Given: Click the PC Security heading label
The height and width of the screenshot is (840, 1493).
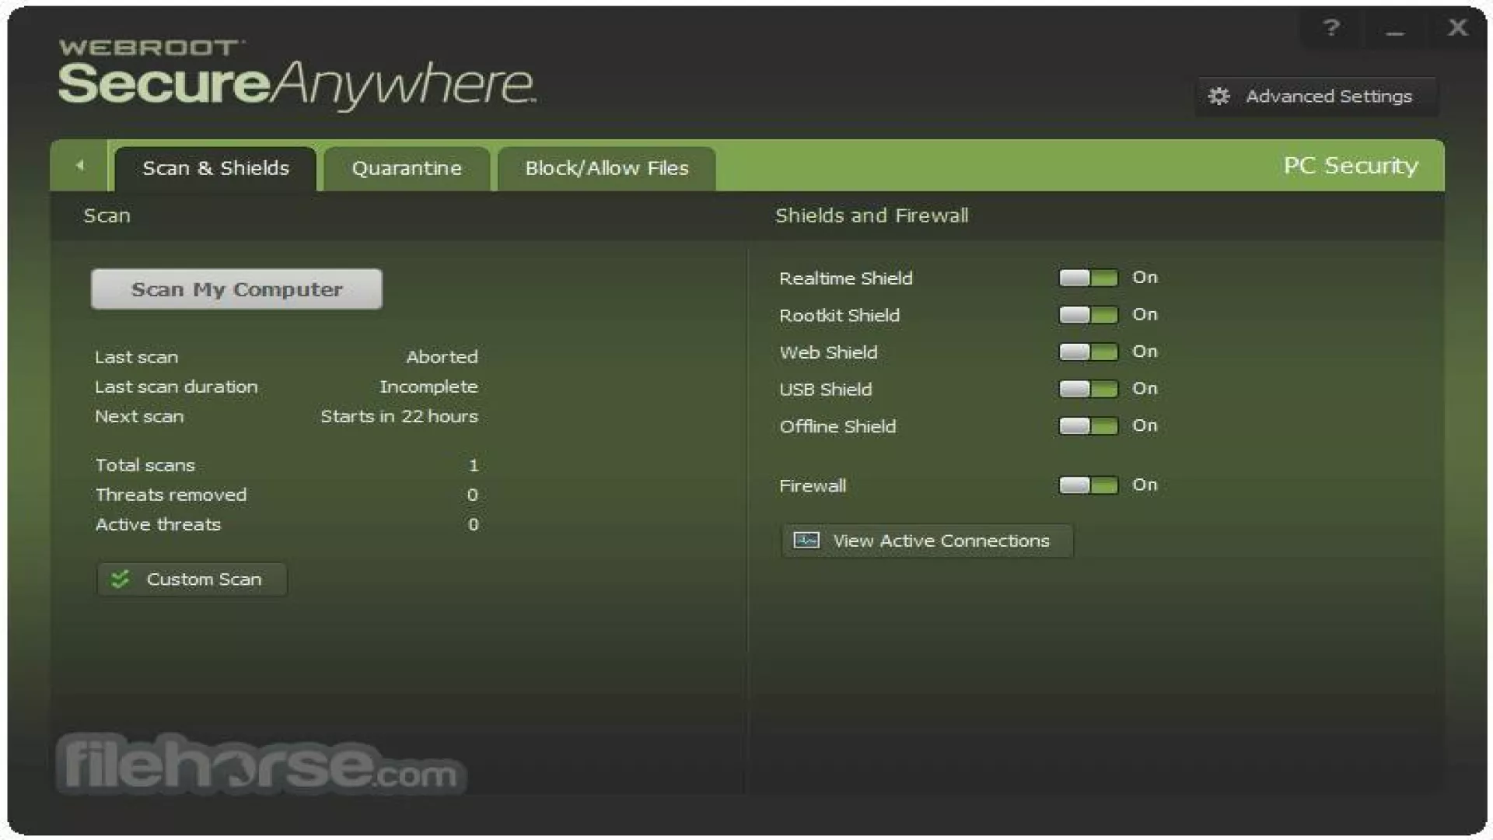Looking at the screenshot, I should pyautogui.click(x=1350, y=166).
